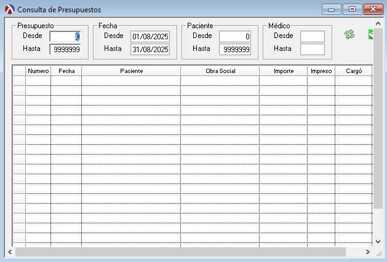Click the Paciente Hasta field

click(234, 49)
